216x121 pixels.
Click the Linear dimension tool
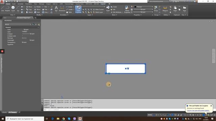(x=69, y=7)
